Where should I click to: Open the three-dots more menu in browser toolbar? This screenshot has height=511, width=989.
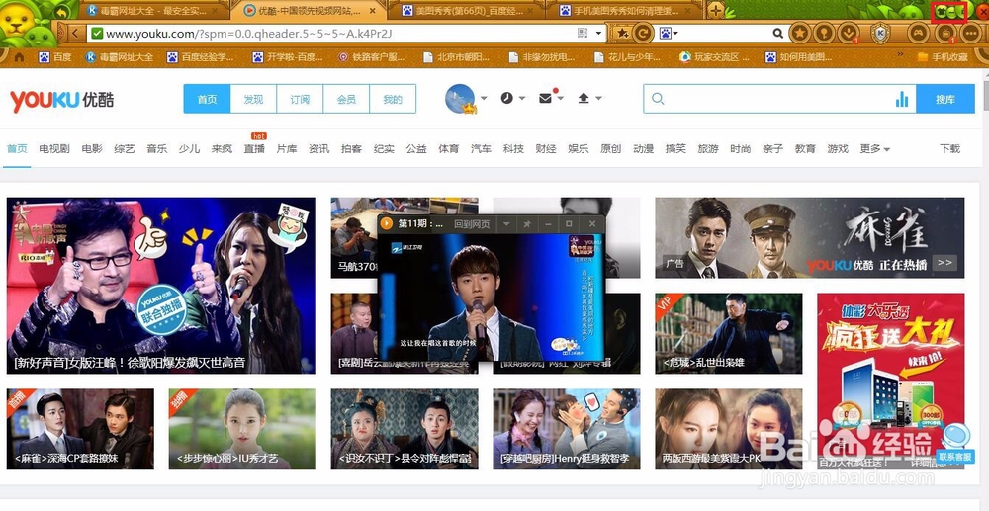(x=971, y=33)
